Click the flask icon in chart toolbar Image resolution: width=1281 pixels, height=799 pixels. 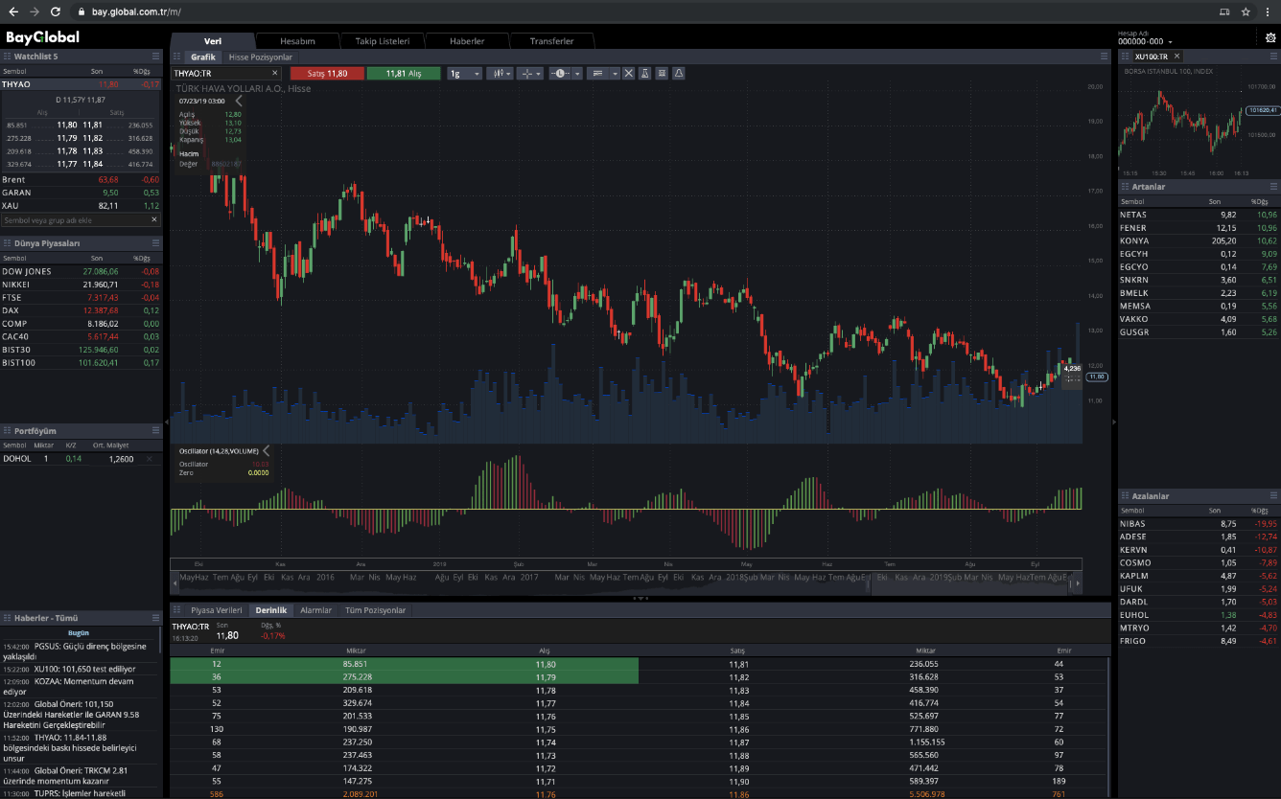(x=644, y=73)
